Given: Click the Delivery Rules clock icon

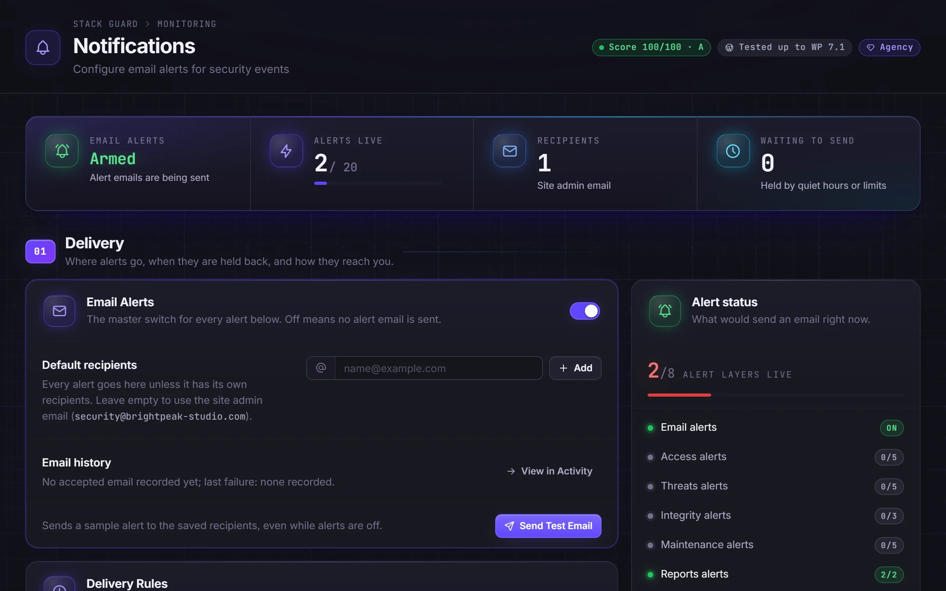Looking at the screenshot, I should (x=60, y=586).
